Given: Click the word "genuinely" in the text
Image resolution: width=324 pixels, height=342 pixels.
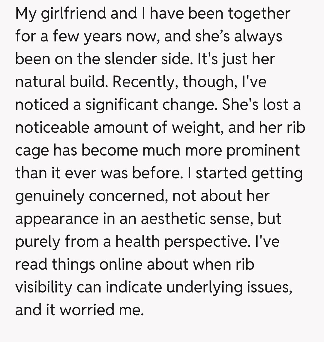Looking at the screenshot, I should 49,196.
